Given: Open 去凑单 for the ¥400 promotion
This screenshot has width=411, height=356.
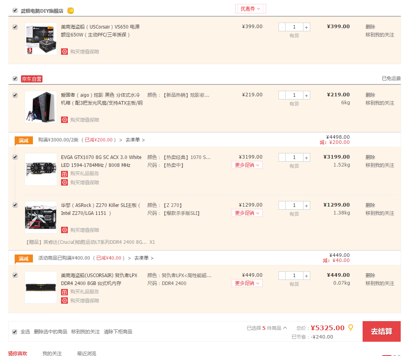Looking at the screenshot, I should 144,258.
